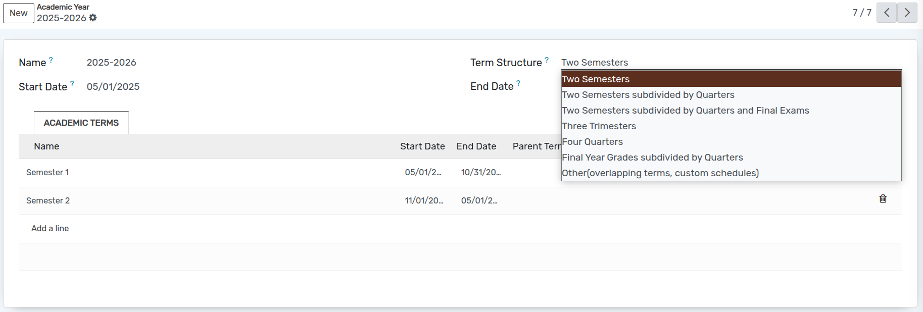The width and height of the screenshot is (923, 312).
Task: Click help question mark beside Term Structure
Action: tap(547, 60)
